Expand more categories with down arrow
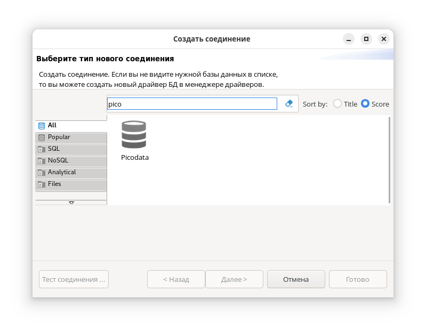 click(x=71, y=202)
